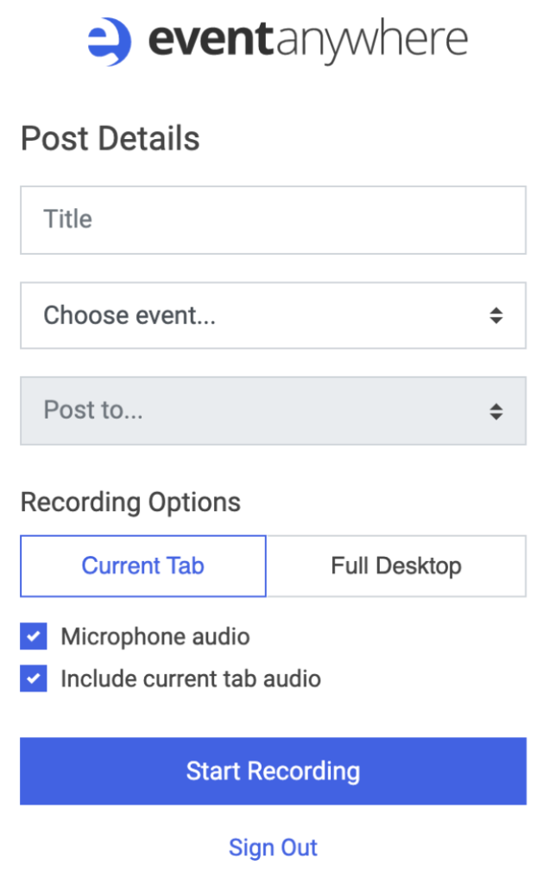Click the Sign Out link
543x884 pixels.
coord(273,848)
